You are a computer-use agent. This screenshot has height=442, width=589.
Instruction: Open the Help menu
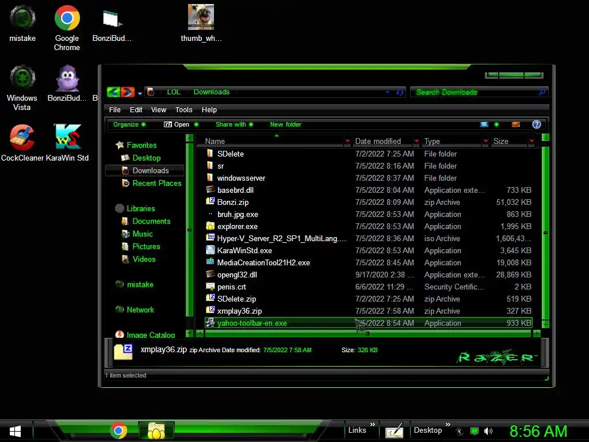click(x=209, y=110)
